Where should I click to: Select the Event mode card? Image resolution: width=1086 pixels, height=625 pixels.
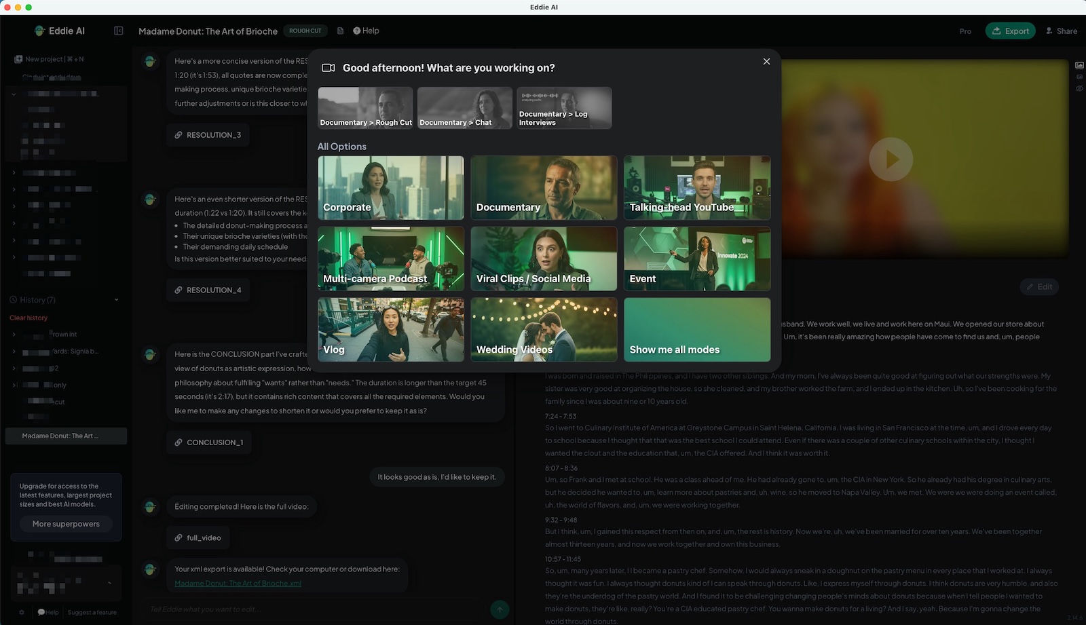(697, 259)
